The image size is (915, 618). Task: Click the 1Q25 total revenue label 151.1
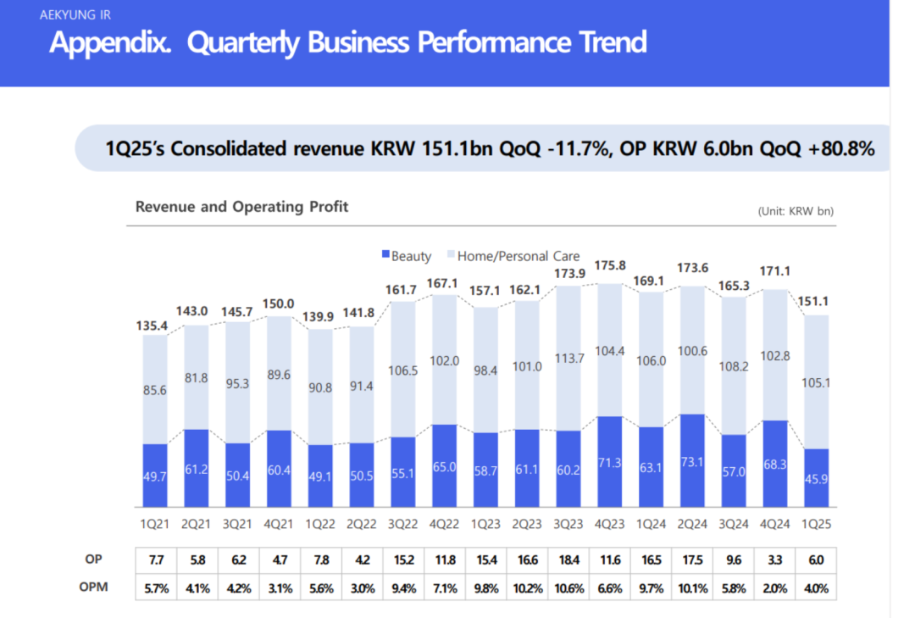(x=814, y=301)
